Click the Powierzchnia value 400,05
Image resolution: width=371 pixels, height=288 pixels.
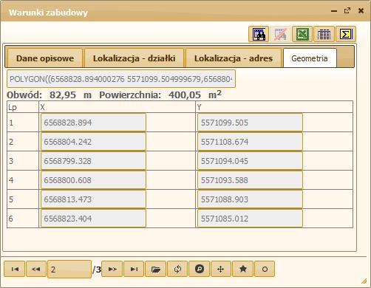click(185, 95)
